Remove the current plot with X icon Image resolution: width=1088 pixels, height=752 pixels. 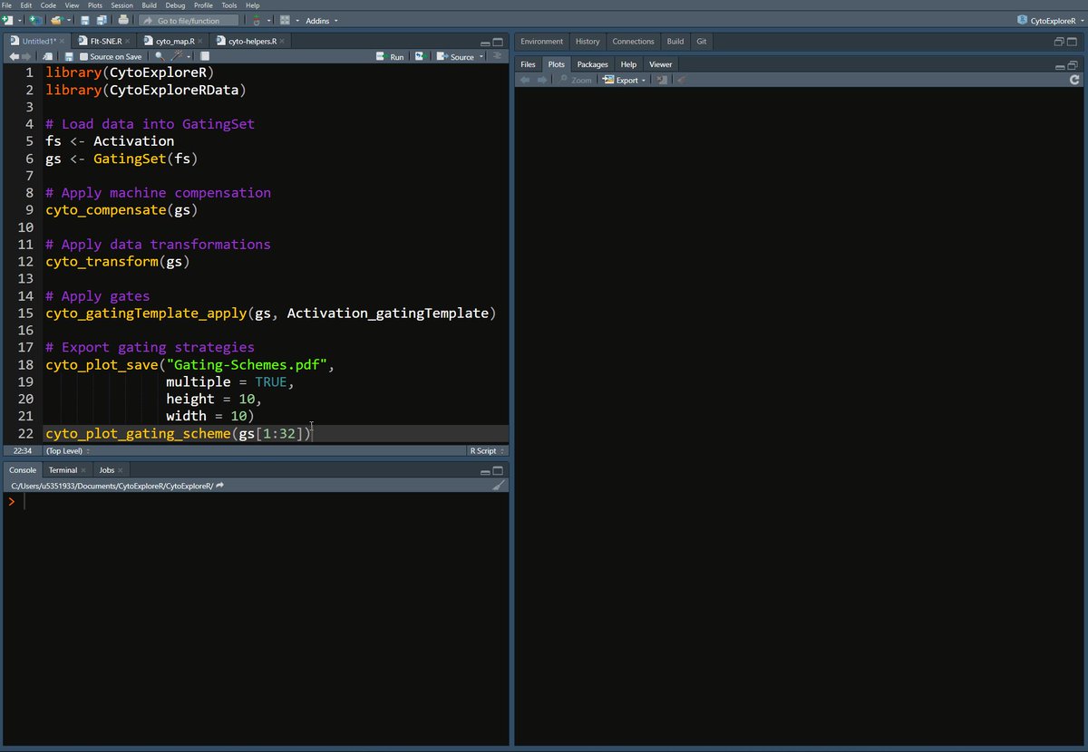(662, 80)
